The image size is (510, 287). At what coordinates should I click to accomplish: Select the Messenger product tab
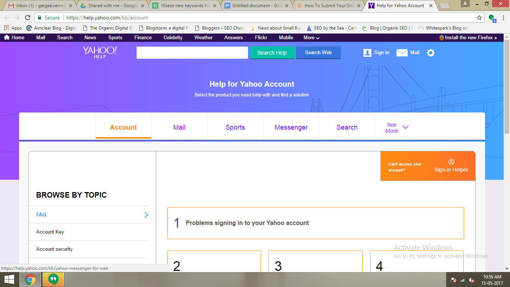click(x=291, y=127)
